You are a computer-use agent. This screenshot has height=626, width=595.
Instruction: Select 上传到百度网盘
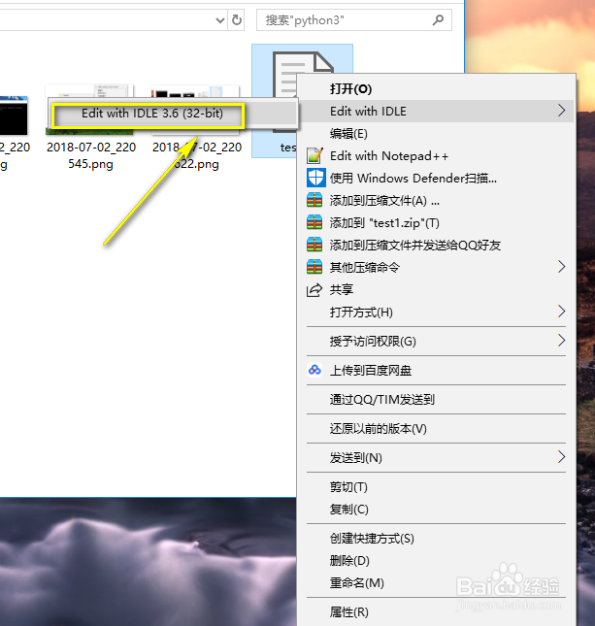tap(437, 370)
